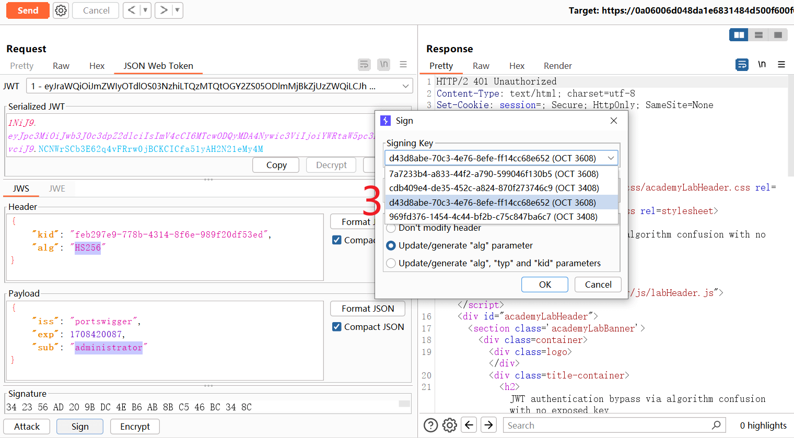This screenshot has width=794, height=438.
Task: Collapse the Signing Key dropdown
Action: coord(611,158)
